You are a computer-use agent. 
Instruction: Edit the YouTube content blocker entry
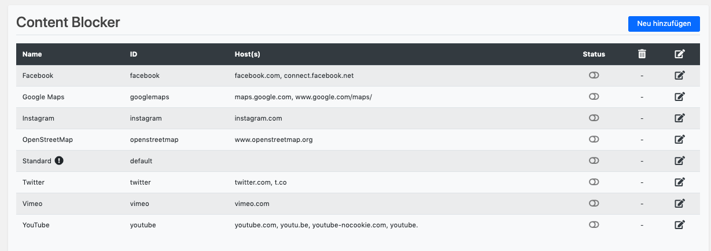[680, 225]
